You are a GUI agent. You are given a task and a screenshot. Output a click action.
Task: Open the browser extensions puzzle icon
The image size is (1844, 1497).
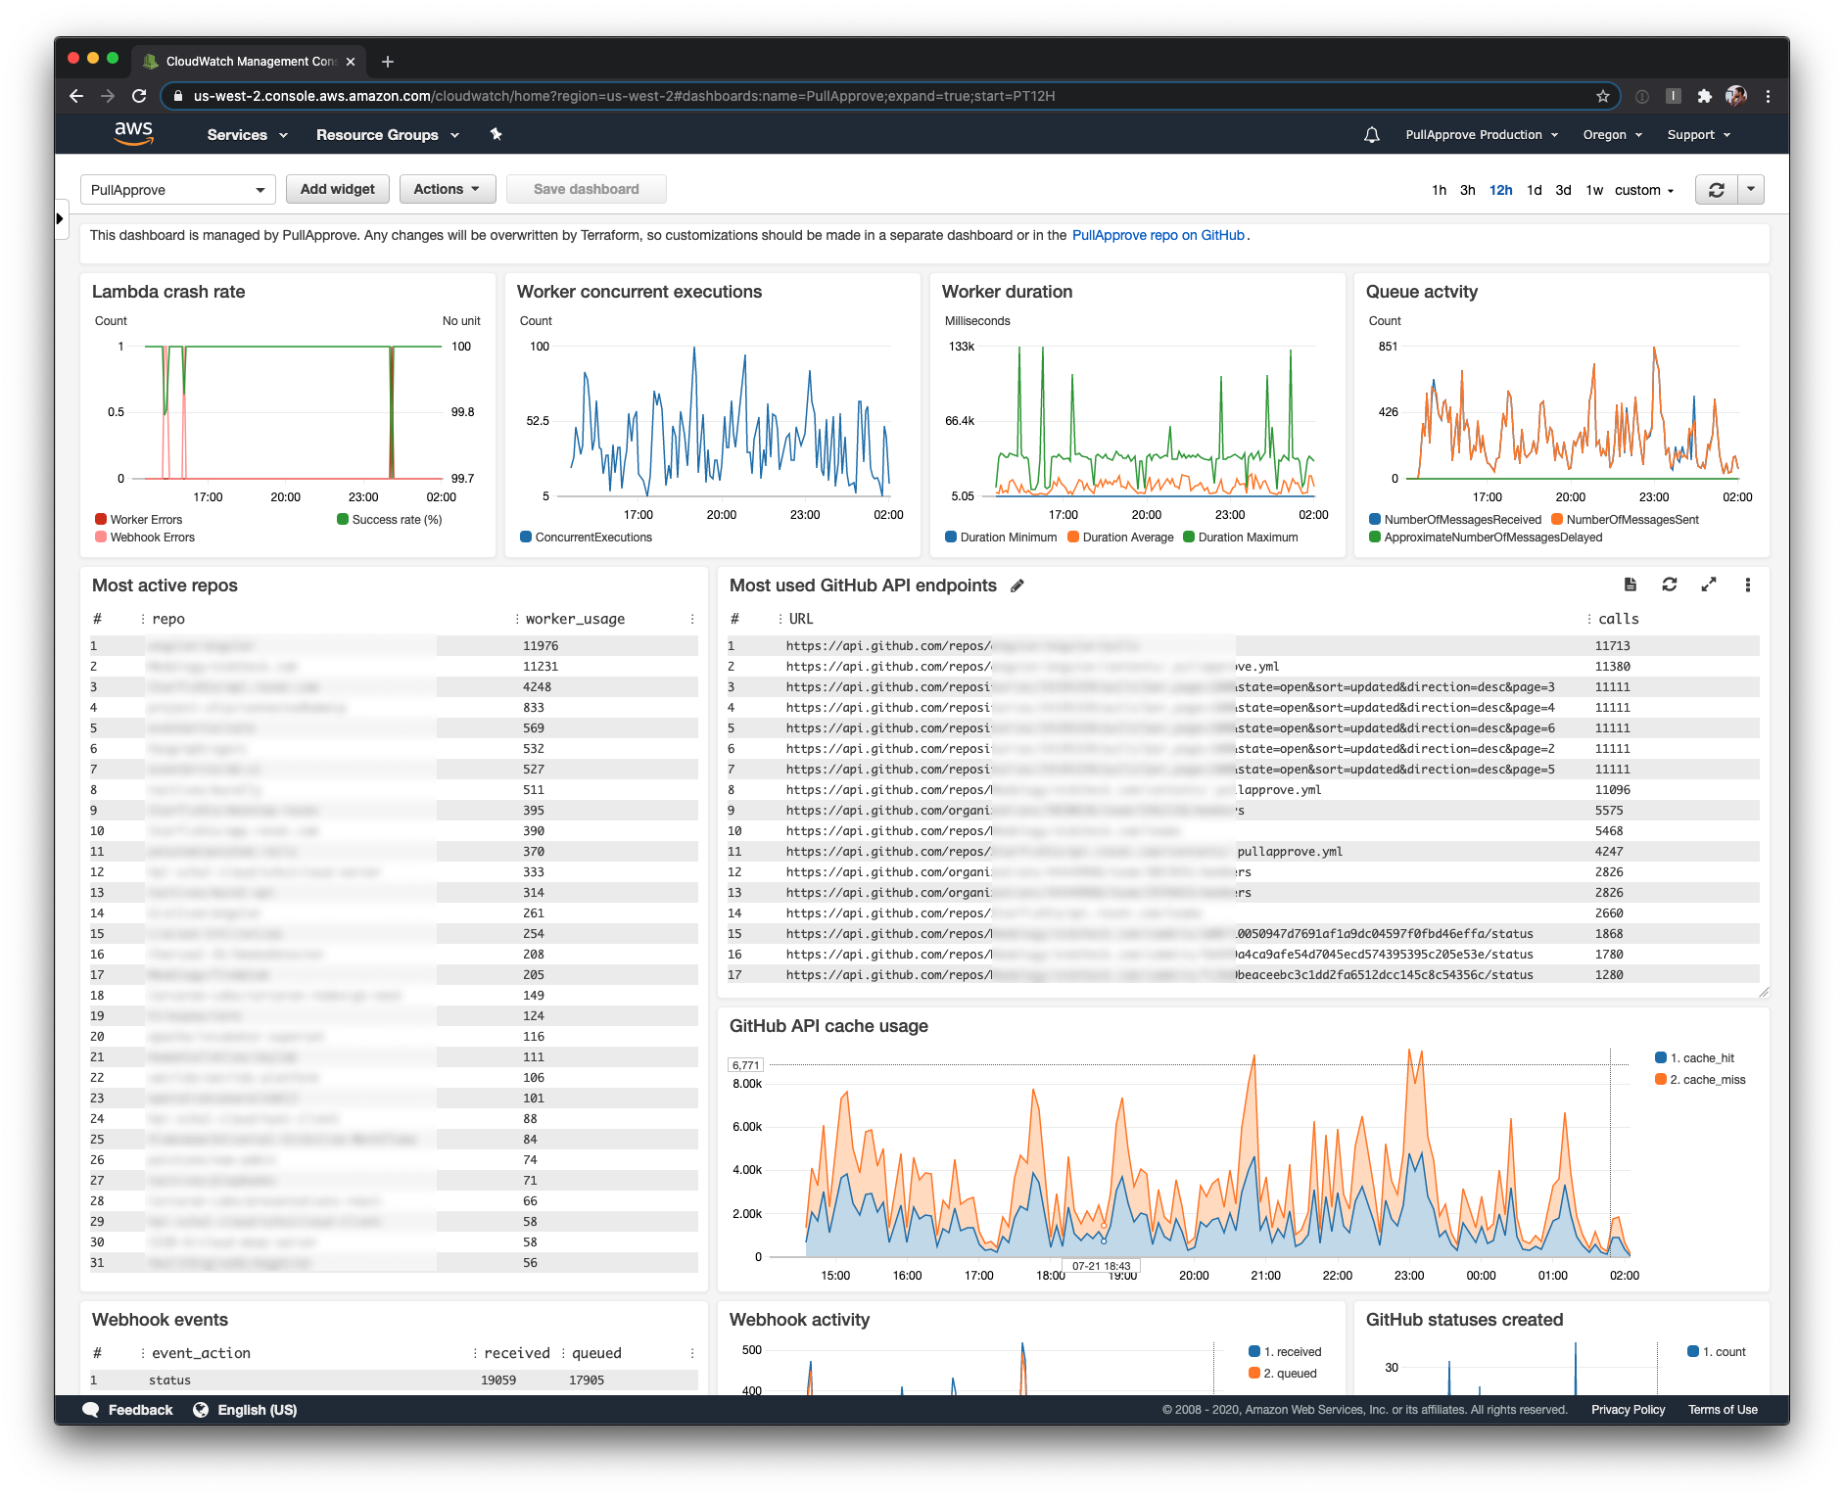coord(1705,96)
